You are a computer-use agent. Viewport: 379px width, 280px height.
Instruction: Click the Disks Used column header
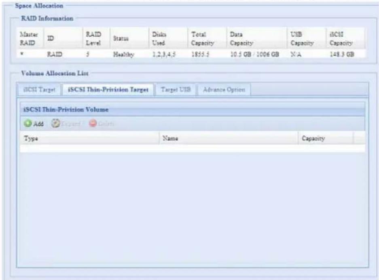[169, 39]
